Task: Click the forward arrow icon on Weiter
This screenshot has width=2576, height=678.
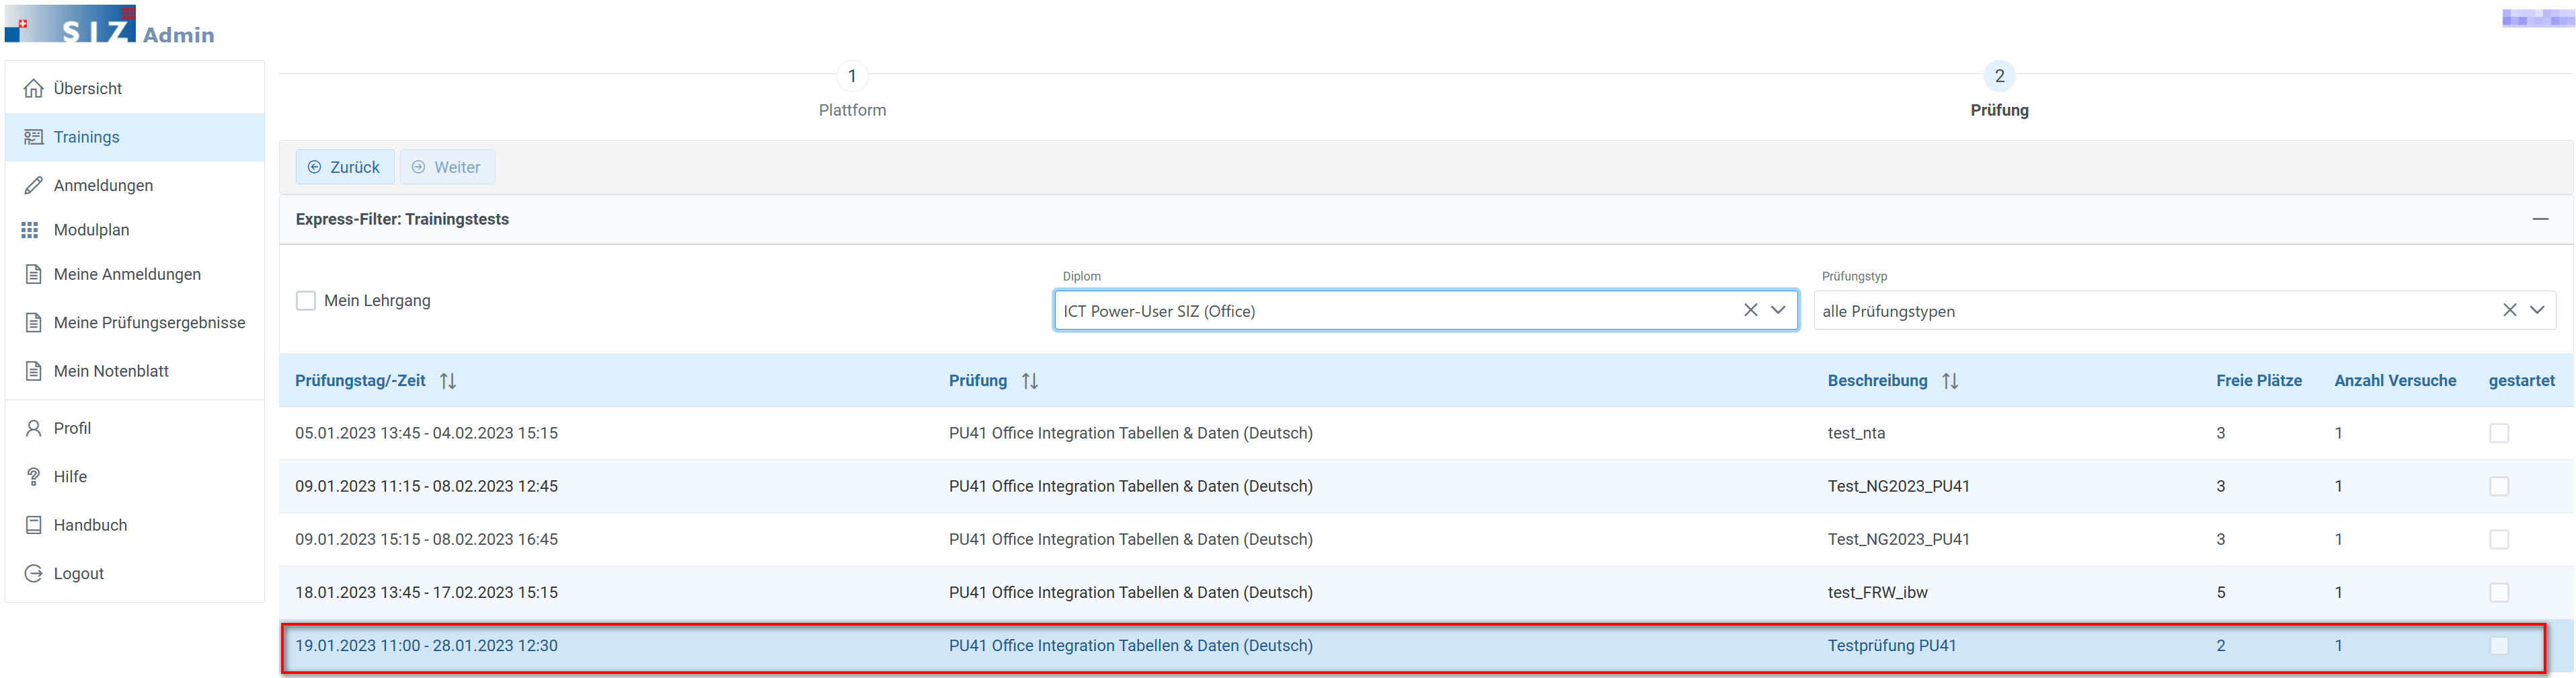Action: click(418, 167)
